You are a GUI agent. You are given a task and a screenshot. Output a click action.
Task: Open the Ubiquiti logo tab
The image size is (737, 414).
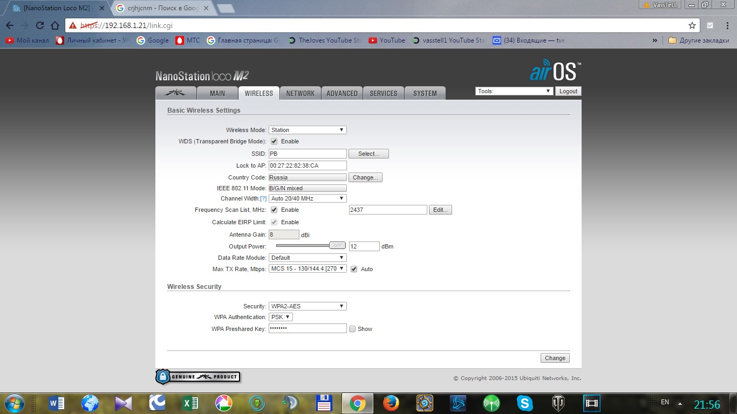[x=175, y=93]
